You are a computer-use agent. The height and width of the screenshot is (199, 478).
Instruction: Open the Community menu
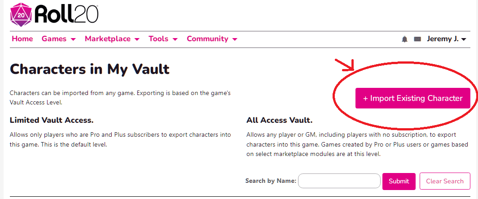point(207,39)
